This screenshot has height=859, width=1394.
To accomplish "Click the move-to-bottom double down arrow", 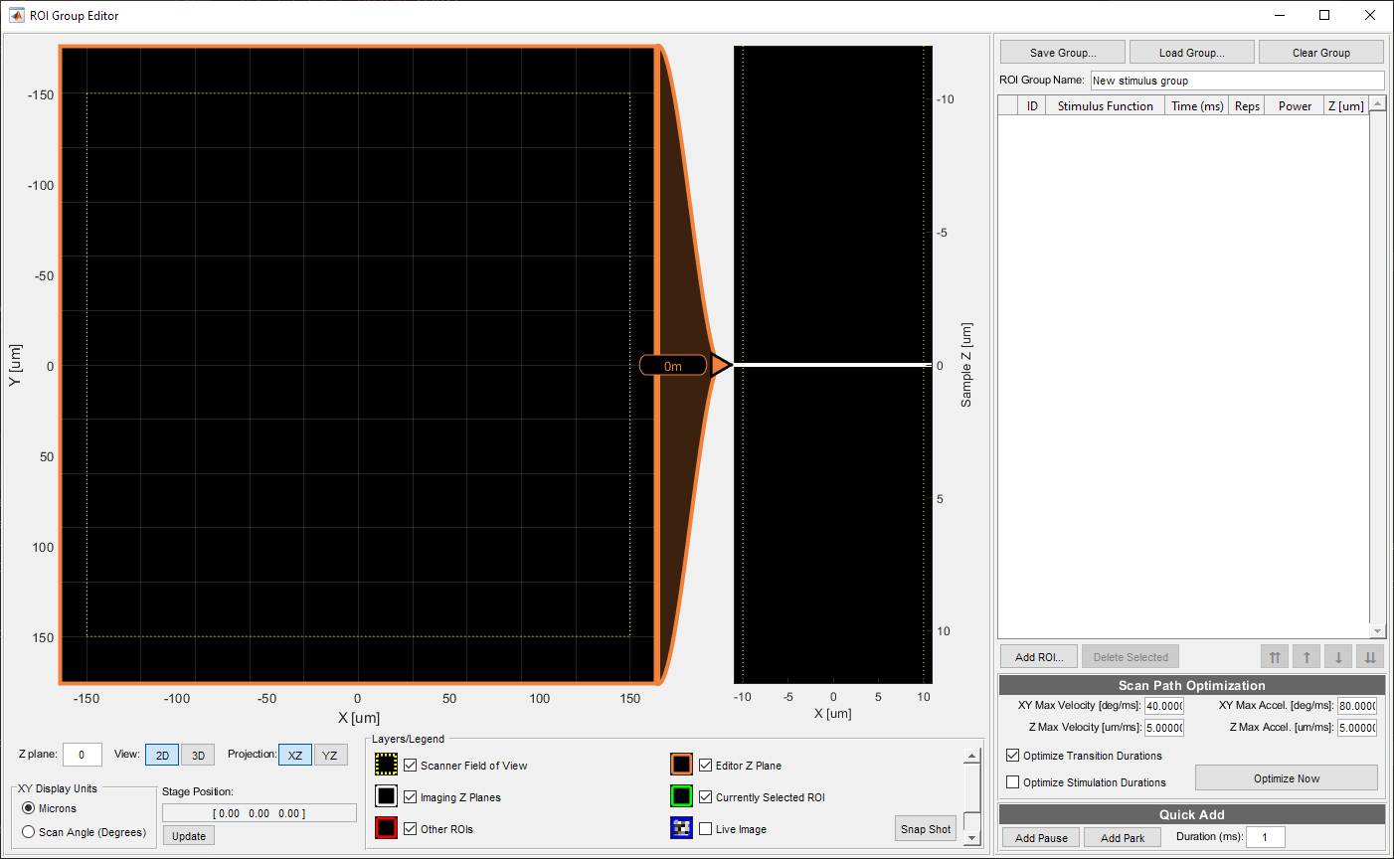I will (1370, 657).
